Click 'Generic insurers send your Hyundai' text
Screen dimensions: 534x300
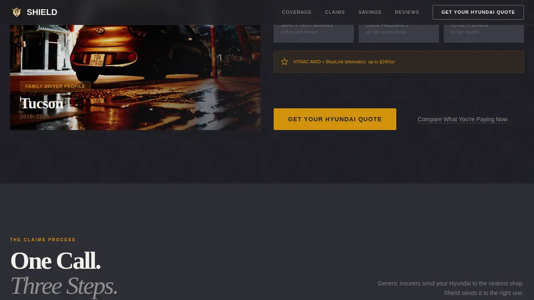pos(451,283)
